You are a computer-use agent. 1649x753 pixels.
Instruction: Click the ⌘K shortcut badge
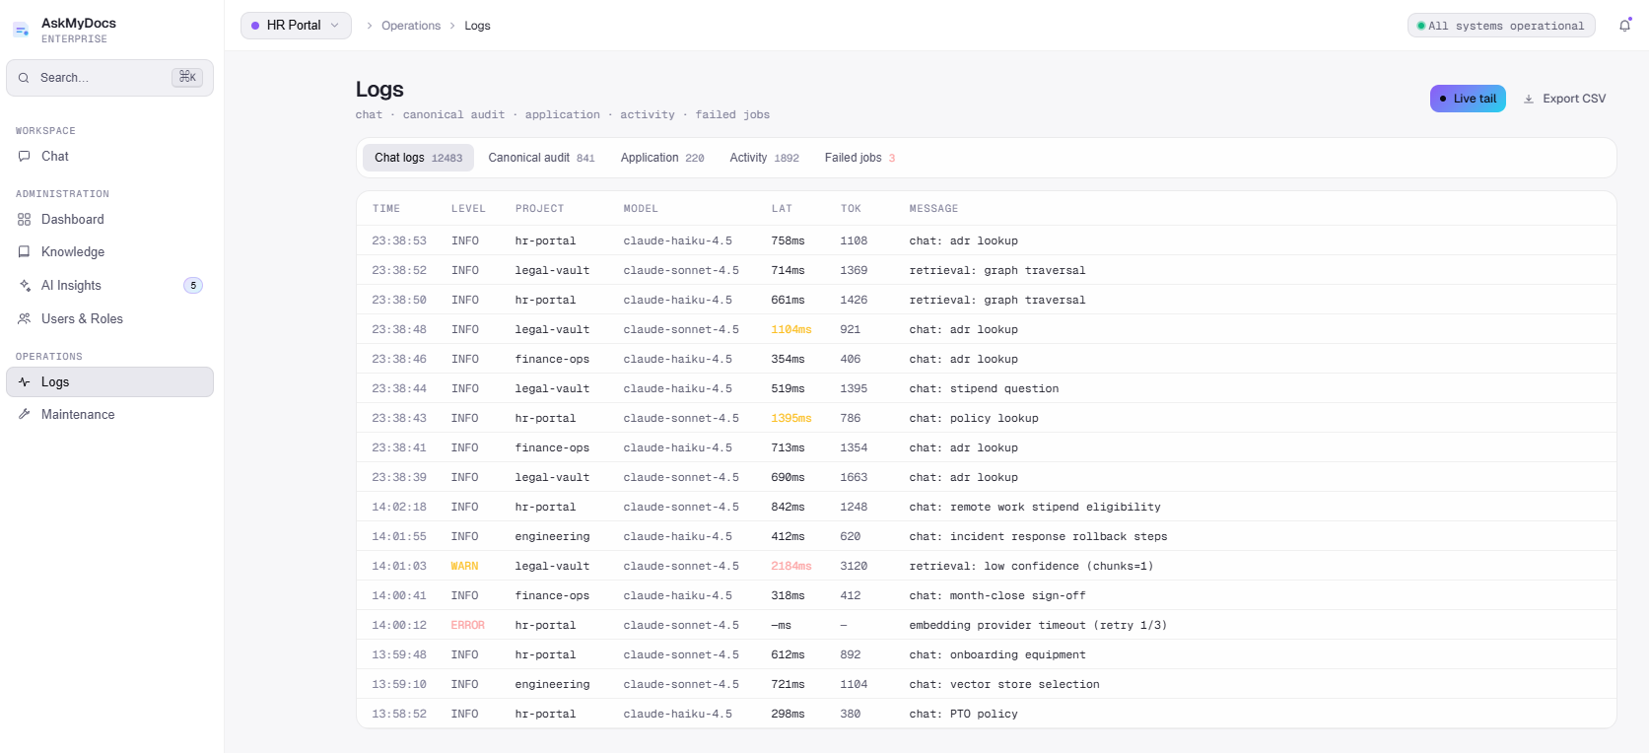pos(187,77)
